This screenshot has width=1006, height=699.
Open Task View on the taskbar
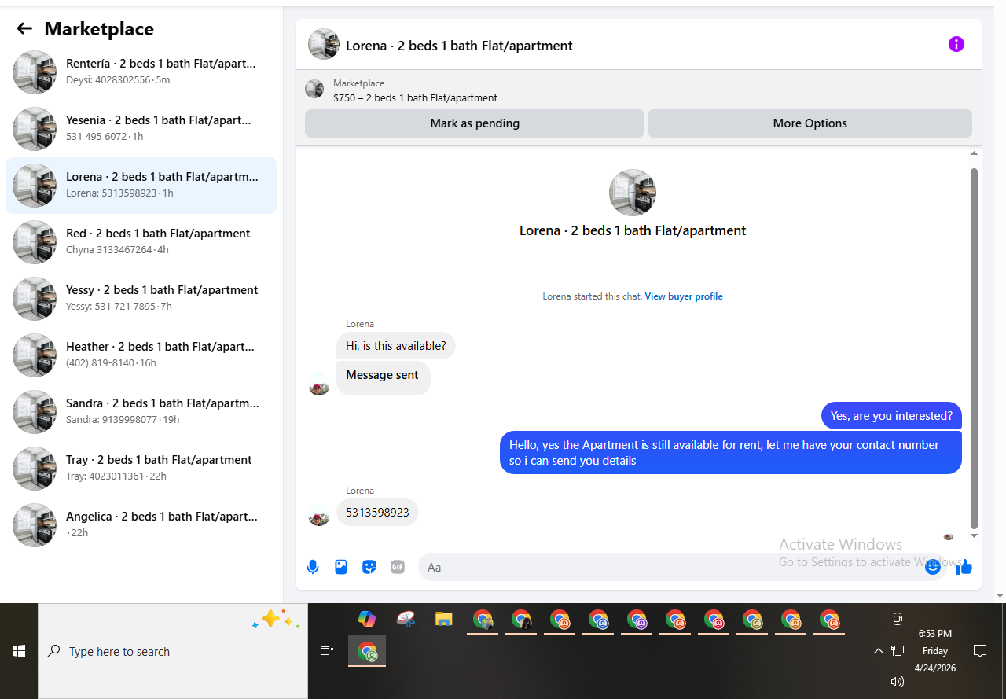click(327, 651)
